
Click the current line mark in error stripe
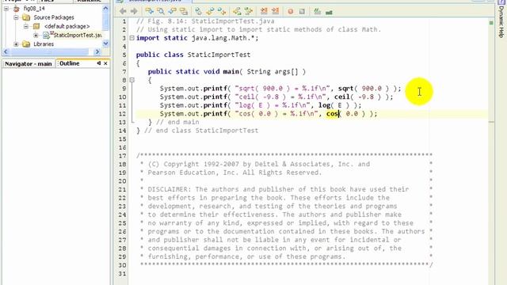491,122
